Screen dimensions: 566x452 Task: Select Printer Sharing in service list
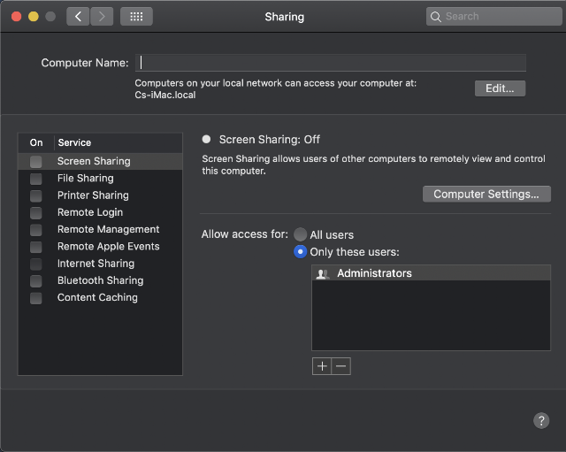coord(100,195)
